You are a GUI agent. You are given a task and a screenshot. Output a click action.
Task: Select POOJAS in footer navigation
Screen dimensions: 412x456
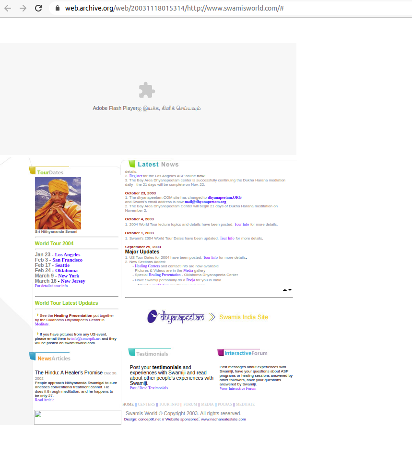(224, 405)
